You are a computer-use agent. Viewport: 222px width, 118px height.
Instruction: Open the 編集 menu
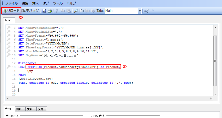pos(25,3)
